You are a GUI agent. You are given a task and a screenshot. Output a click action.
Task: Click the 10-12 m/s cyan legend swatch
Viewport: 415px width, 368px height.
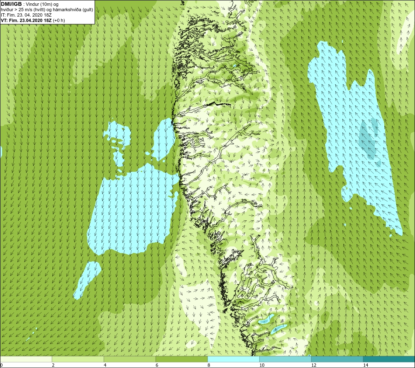click(286, 359)
